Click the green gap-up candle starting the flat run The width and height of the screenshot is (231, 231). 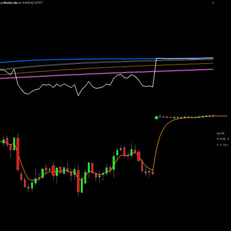pyautogui.click(x=157, y=117)
